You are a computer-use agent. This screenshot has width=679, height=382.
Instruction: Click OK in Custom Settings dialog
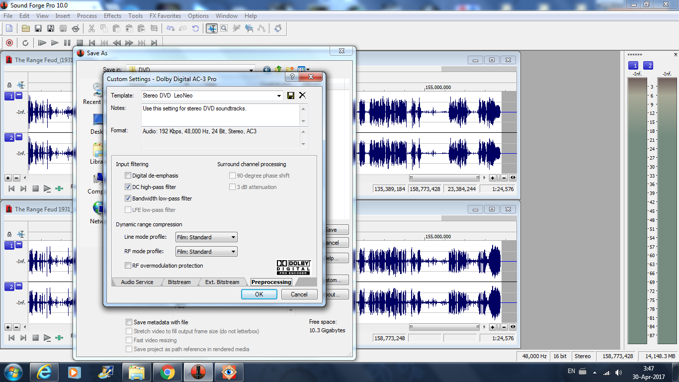(x=259, y=294)
